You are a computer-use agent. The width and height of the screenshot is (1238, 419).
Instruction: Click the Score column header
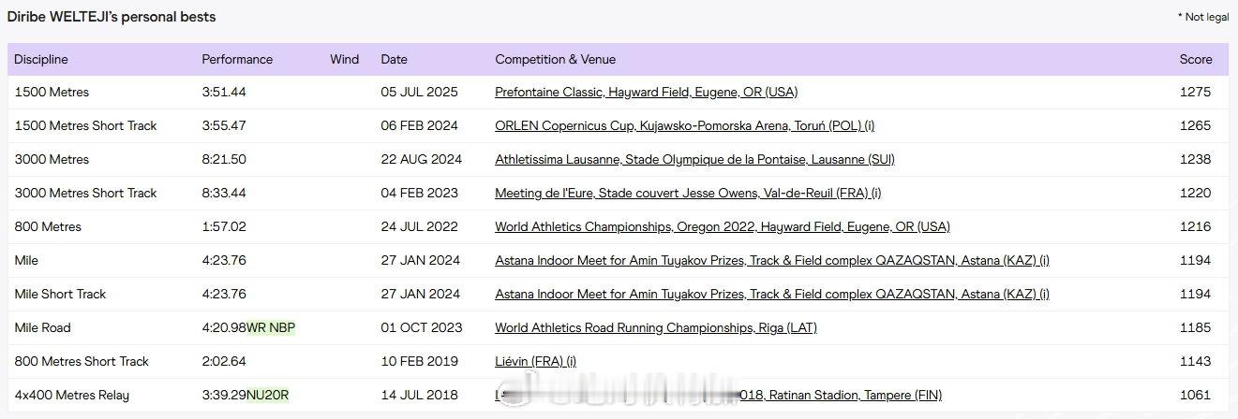tap(1195, 60)
